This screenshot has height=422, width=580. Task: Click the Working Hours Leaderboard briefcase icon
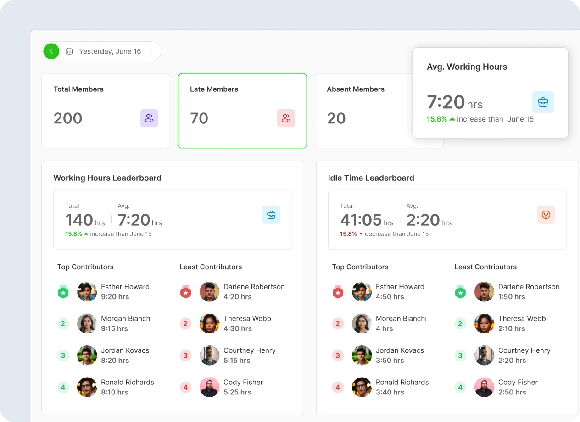click(271, 215)
